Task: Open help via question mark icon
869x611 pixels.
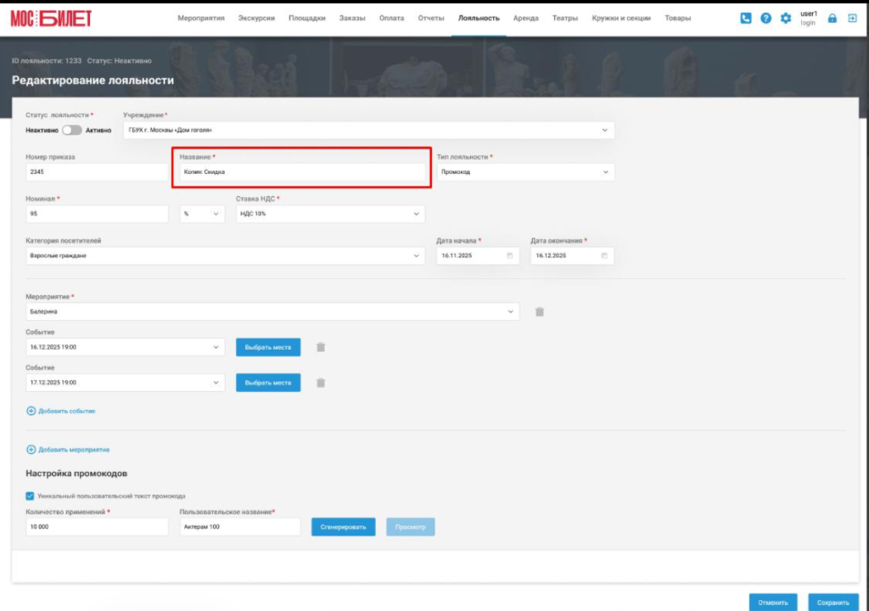Action: click(x=766, y=19)
